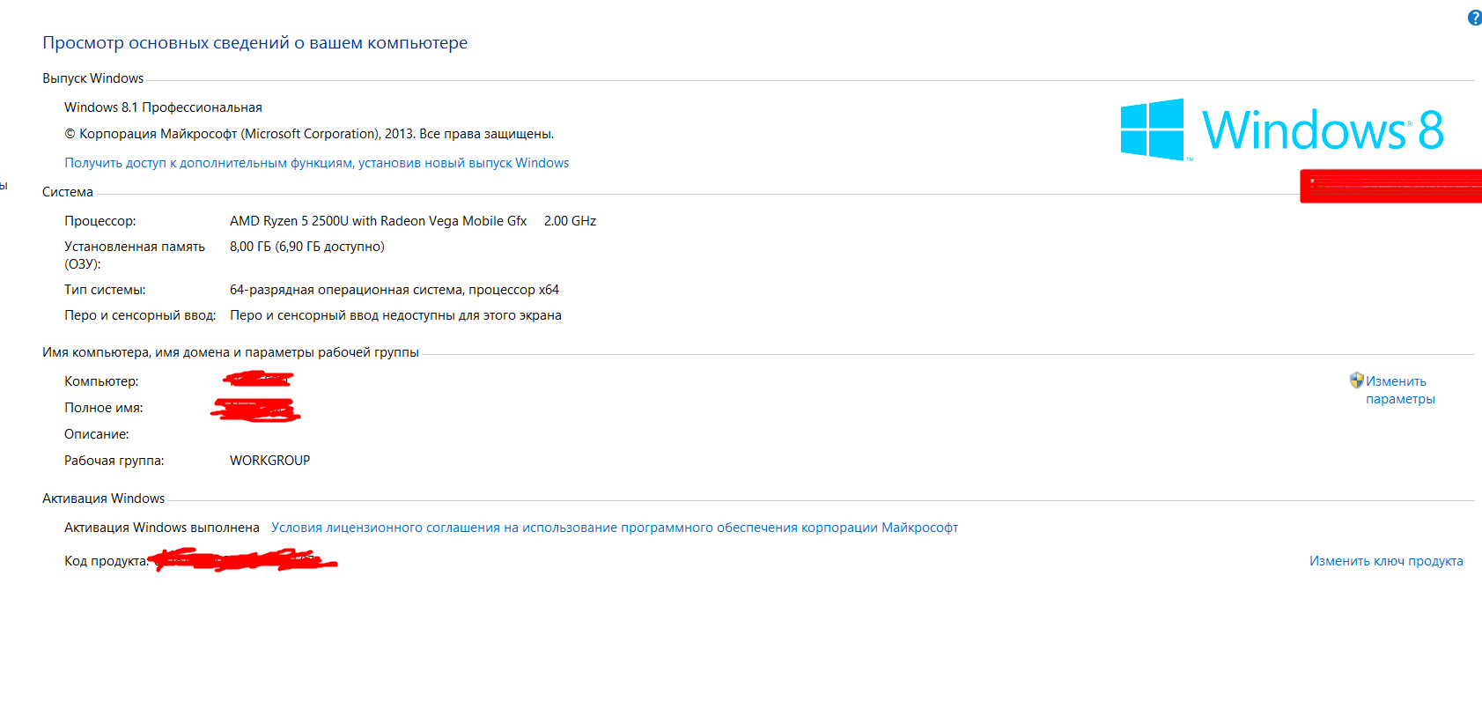1482x724 pixels.
Task: Click the Описание label
Action: click(96, 434)
